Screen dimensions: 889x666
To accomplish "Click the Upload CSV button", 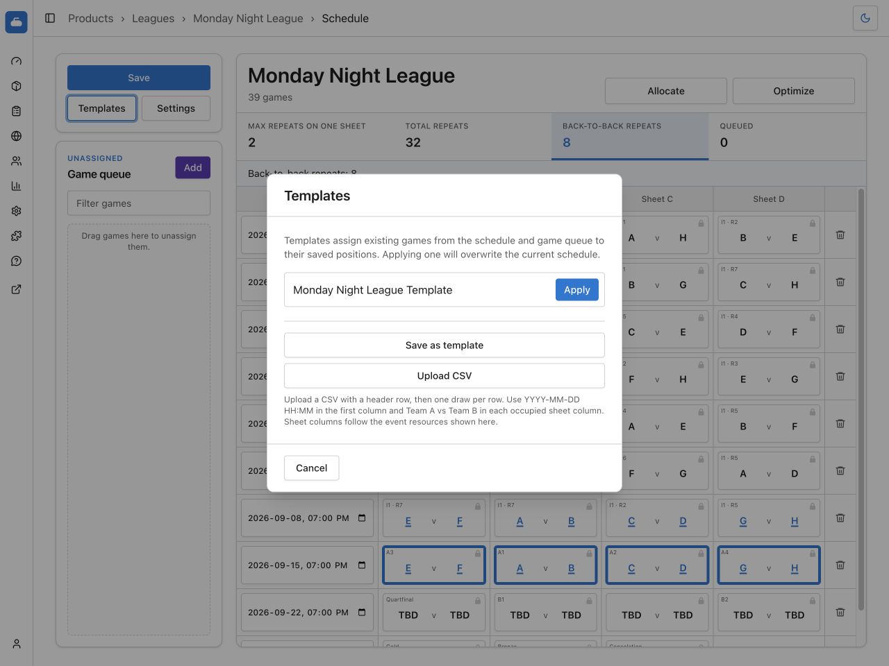I will click(x=444, y=376).
